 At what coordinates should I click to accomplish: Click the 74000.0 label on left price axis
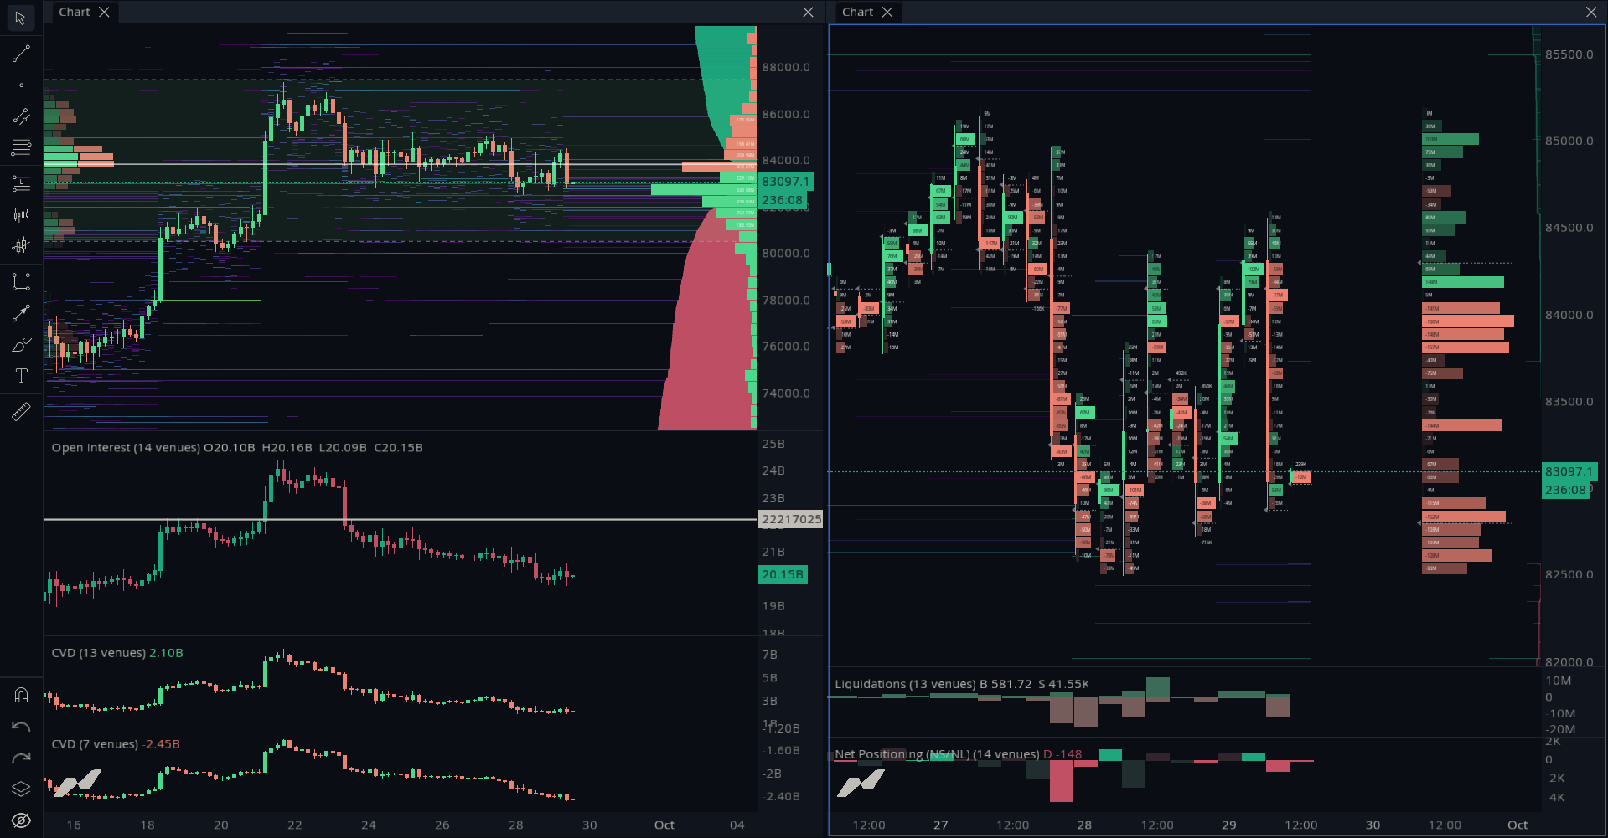click(786, 393)
